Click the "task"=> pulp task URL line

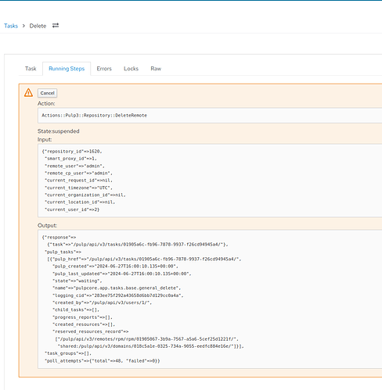(x=138, y=245)
